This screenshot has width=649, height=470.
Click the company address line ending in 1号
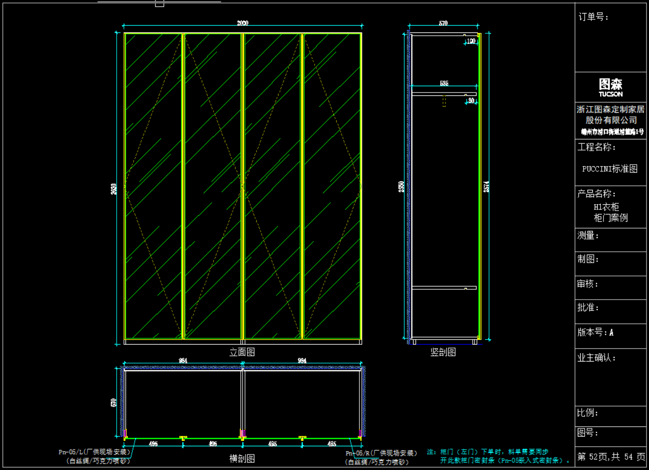[x=613, y=132]
